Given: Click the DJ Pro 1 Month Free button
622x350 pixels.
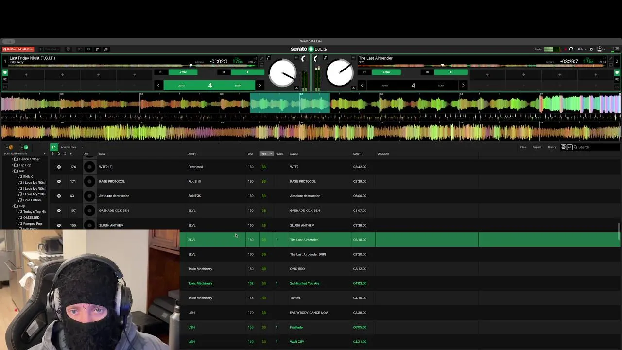Looking at the screenshot, I should point(18,49).
